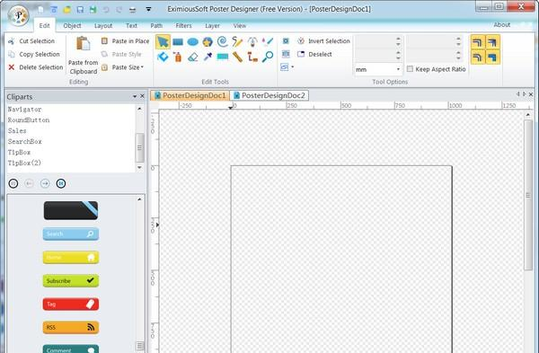This screenshot has height=353, width=539.
Task: Open the Filters ribbon tab
Action: (183, 25)
